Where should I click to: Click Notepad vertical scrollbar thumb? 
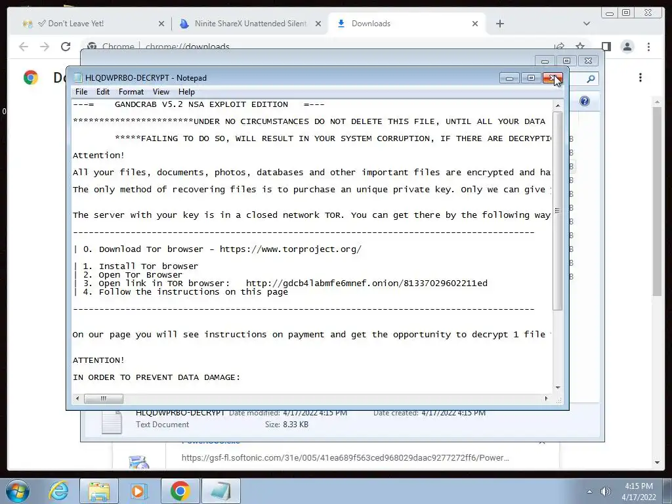pos(558,211)
